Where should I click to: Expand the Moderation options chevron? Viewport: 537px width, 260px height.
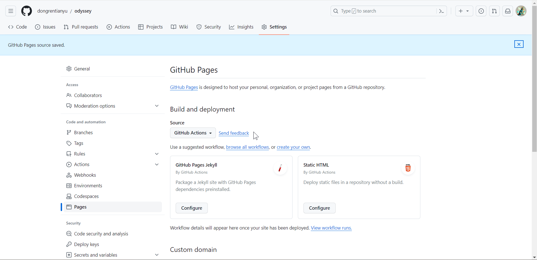click(x=157, y=106)
